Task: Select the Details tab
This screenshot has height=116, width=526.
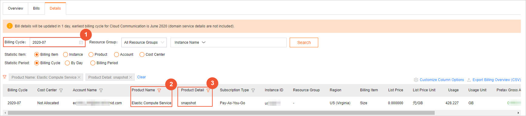Action: [55, 8]
